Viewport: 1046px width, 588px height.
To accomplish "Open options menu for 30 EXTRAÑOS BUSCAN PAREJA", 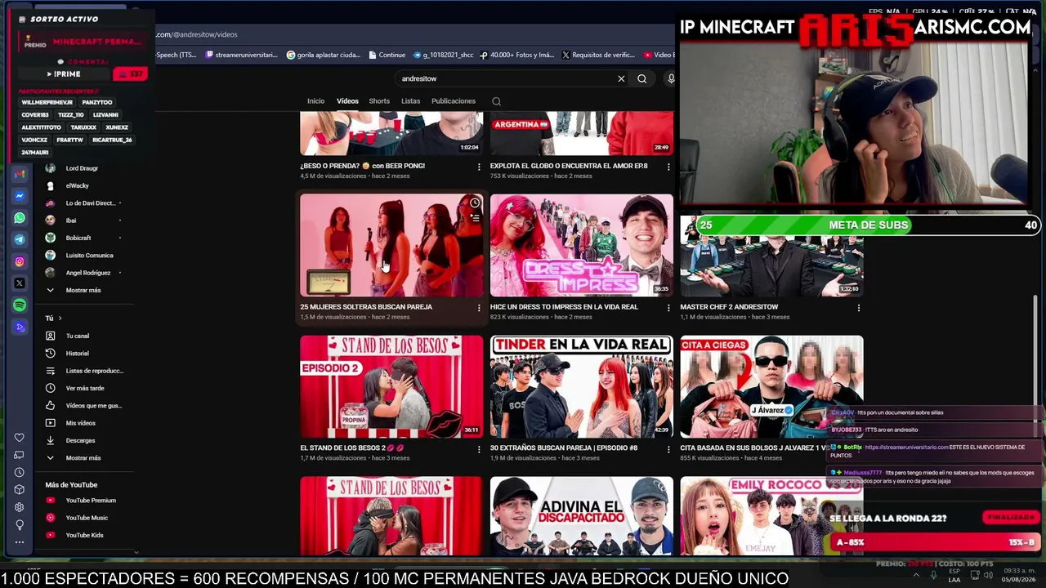I will (x=668, y=448).
